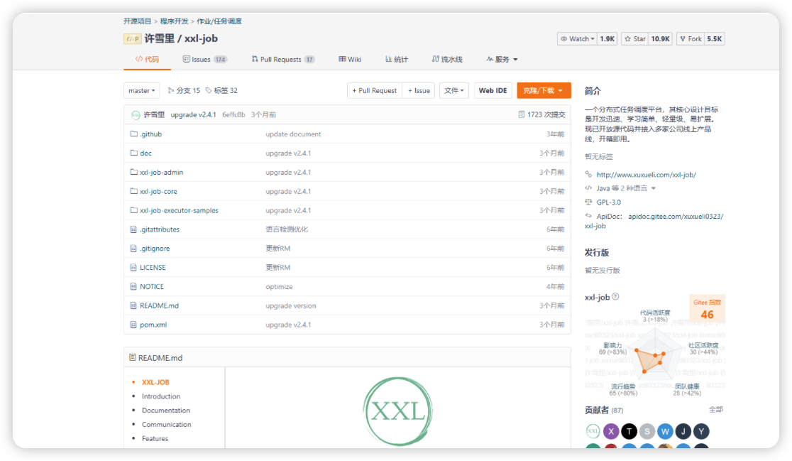Open the 6effc8b commit hash
The image size is (792, 461).
point(233,115)
